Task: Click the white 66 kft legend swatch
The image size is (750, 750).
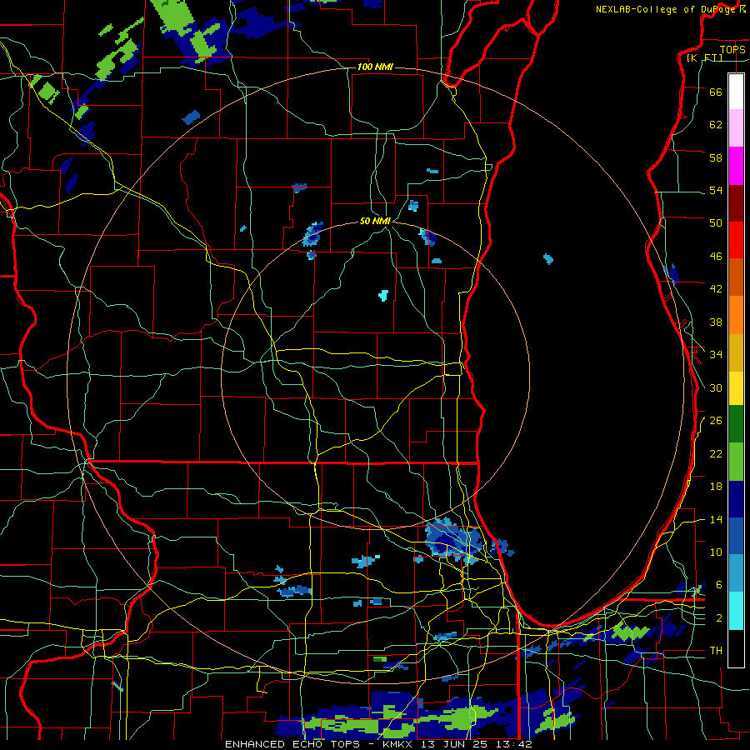Action: (736, 92)
